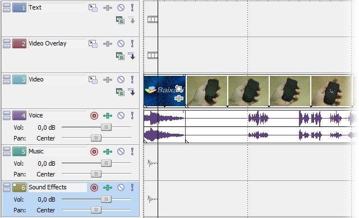Mute the Voice track
Image resolution: width=359 pixels, height=218 pixels.
click(x=121, y=116)
